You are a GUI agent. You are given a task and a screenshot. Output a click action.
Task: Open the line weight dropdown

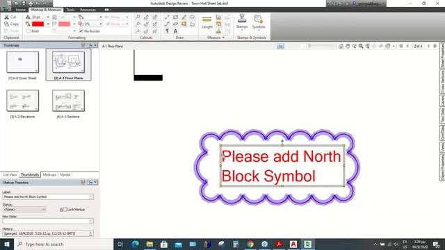[x=74, y=17]
